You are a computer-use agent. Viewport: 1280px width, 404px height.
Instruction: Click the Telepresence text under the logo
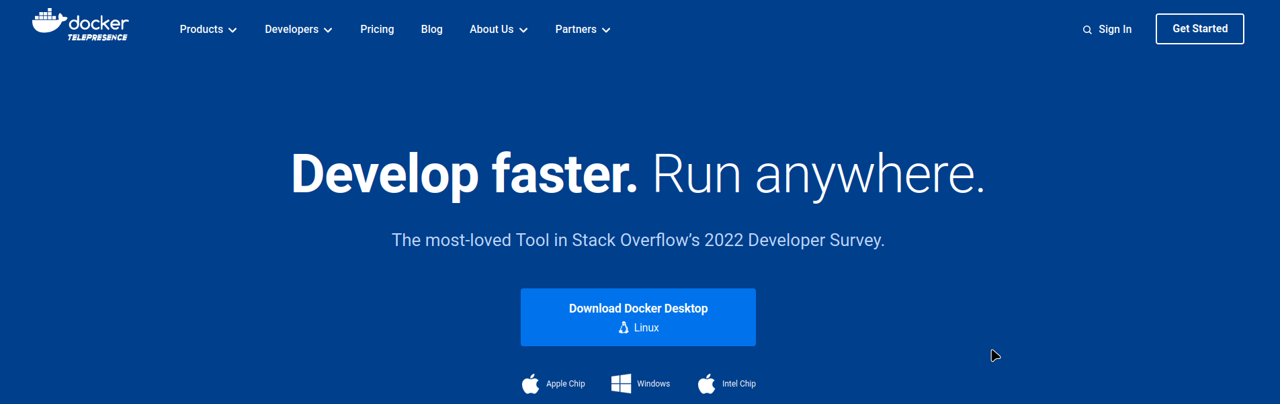click(x=97, y=38)
